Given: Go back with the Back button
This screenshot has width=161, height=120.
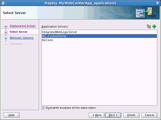Looking at the screenshot, I should pos(97,115).
